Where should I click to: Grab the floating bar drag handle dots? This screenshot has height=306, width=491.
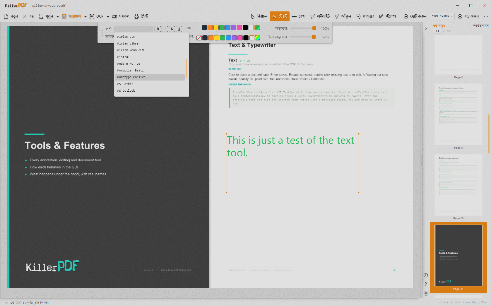102,33
